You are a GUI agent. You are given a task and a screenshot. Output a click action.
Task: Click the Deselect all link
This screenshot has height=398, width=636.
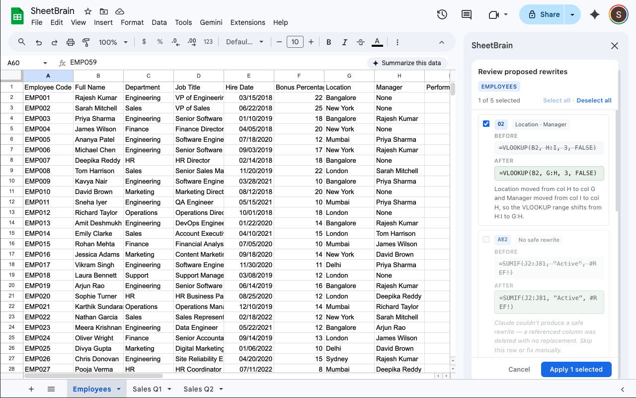click(594, 100)
